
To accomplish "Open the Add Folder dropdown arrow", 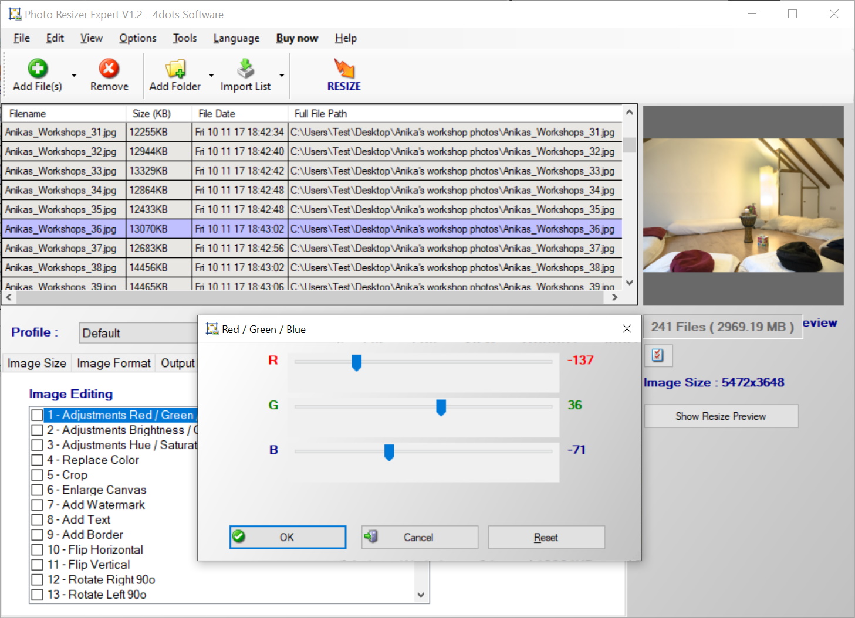I will (211, 76).
